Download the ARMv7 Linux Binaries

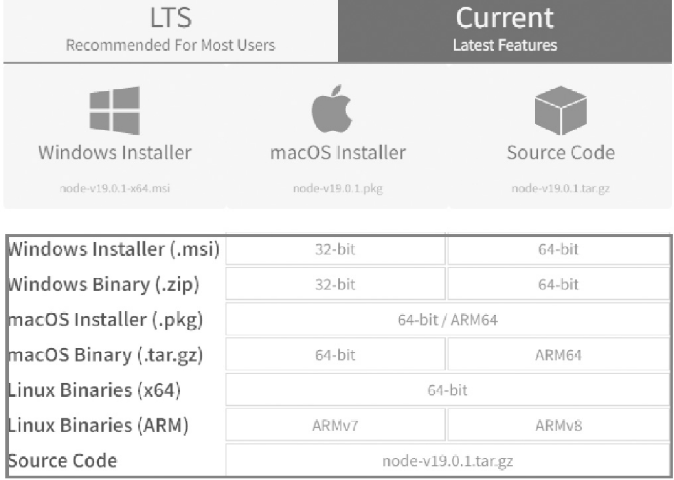335,426
